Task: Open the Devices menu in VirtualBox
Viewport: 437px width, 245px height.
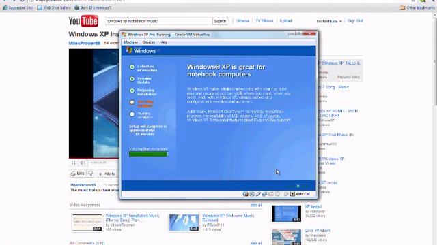Action: click(x=149, y=42)
